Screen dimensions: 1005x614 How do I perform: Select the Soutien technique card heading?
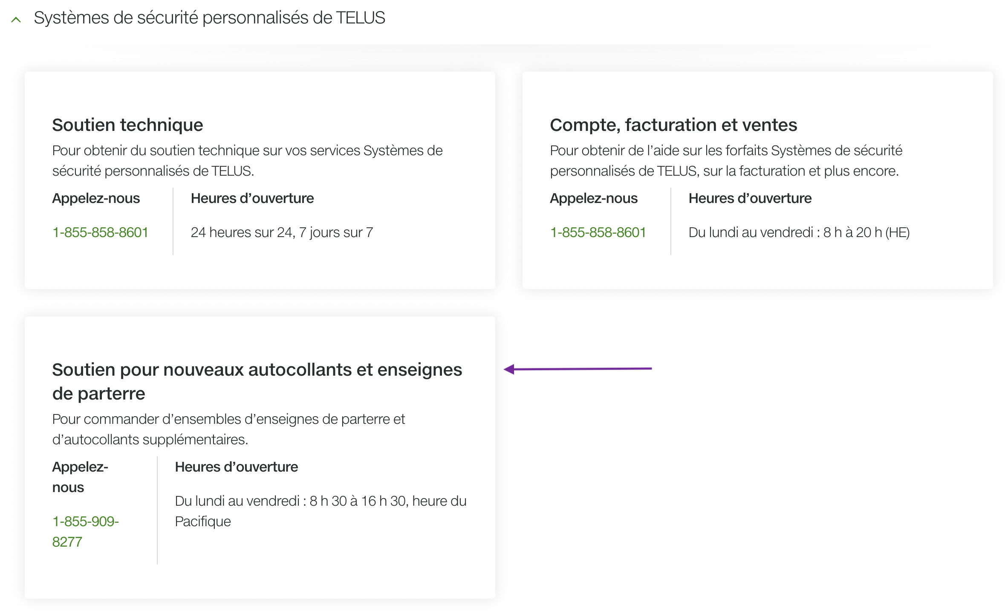[127, 125]
